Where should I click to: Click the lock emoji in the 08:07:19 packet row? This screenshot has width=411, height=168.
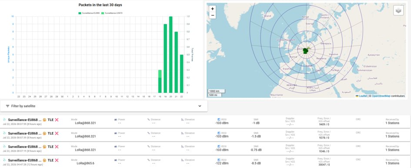click(44, 147)
